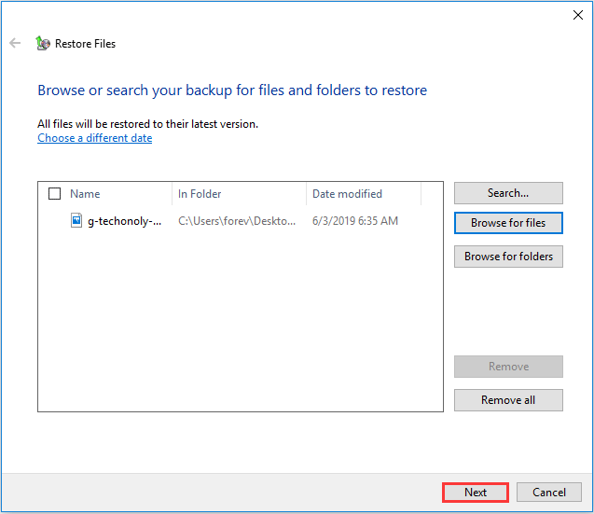Click the Restore Files wizard icon

[x=43, y=43]
